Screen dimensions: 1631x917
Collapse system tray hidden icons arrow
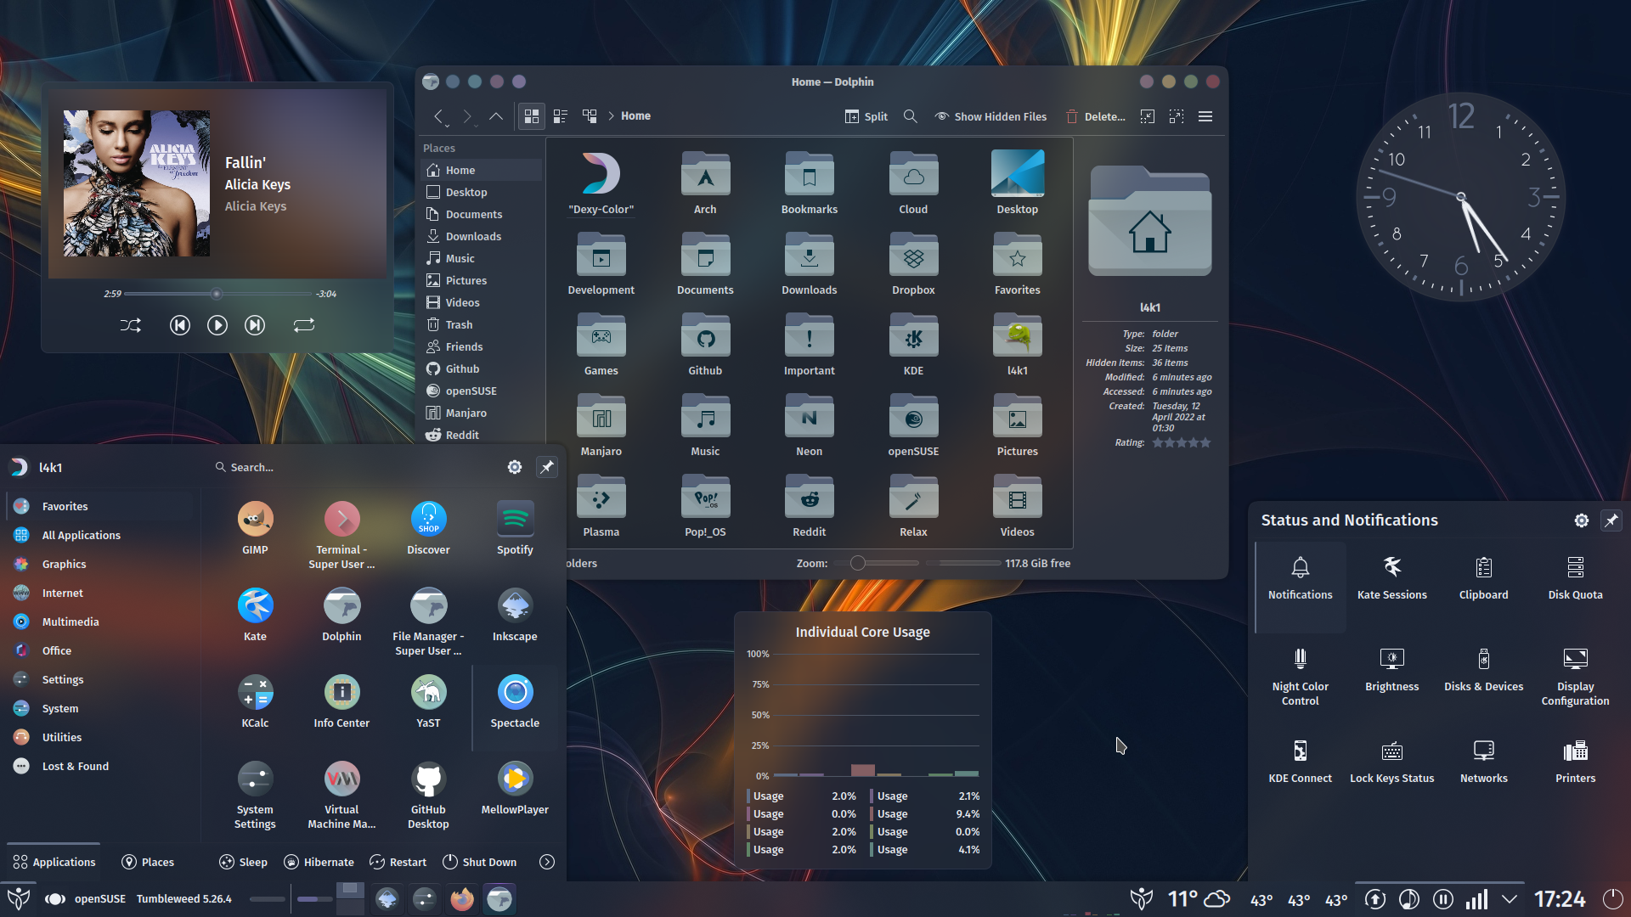(x=1509, y=898)
